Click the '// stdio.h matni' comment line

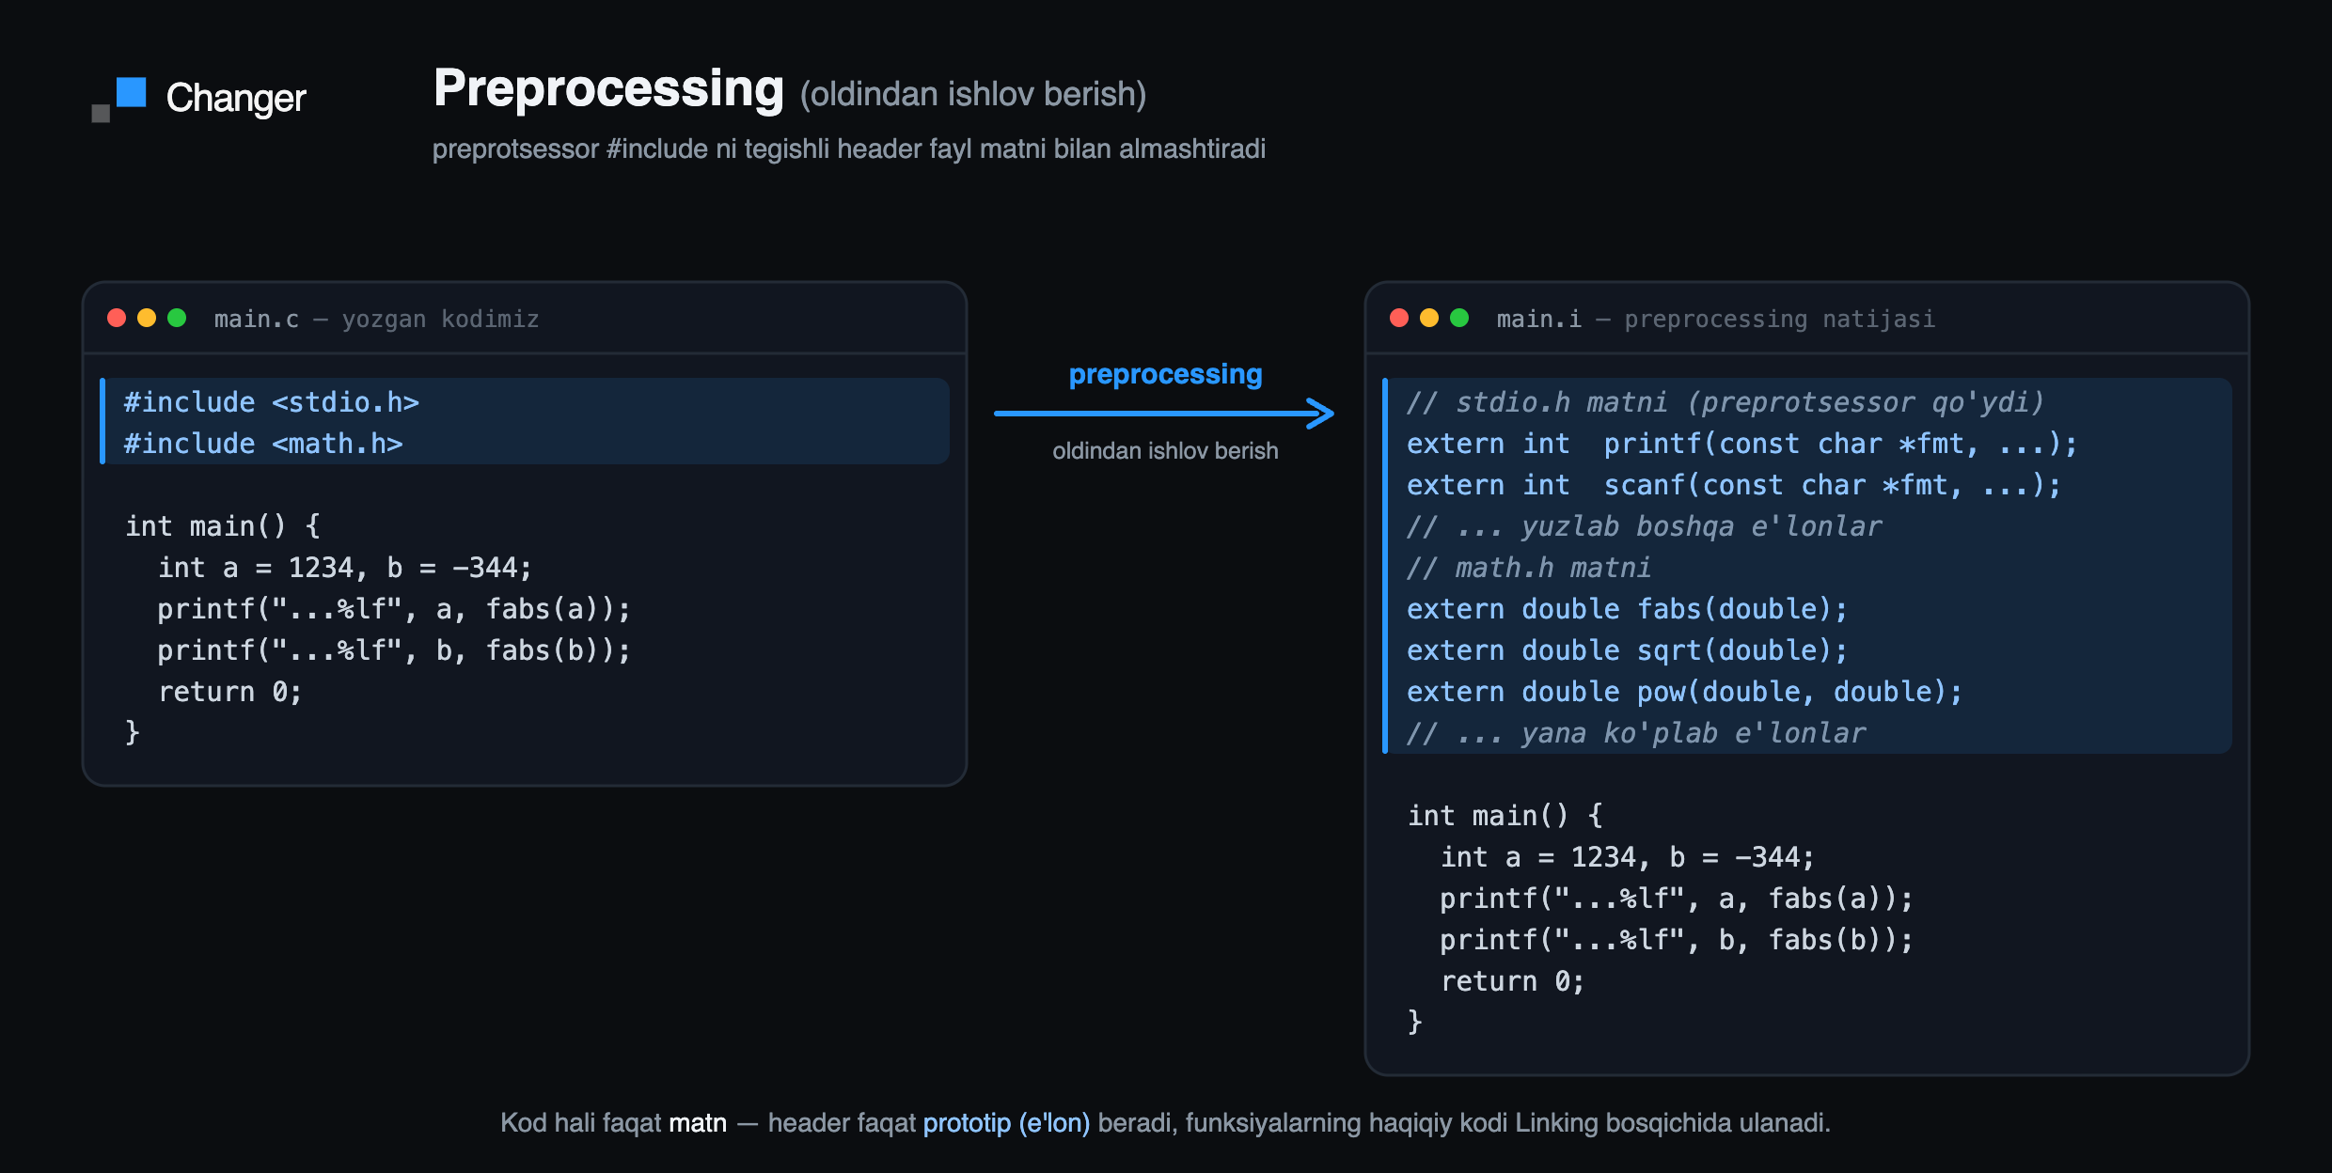[x=1725, y=402]
